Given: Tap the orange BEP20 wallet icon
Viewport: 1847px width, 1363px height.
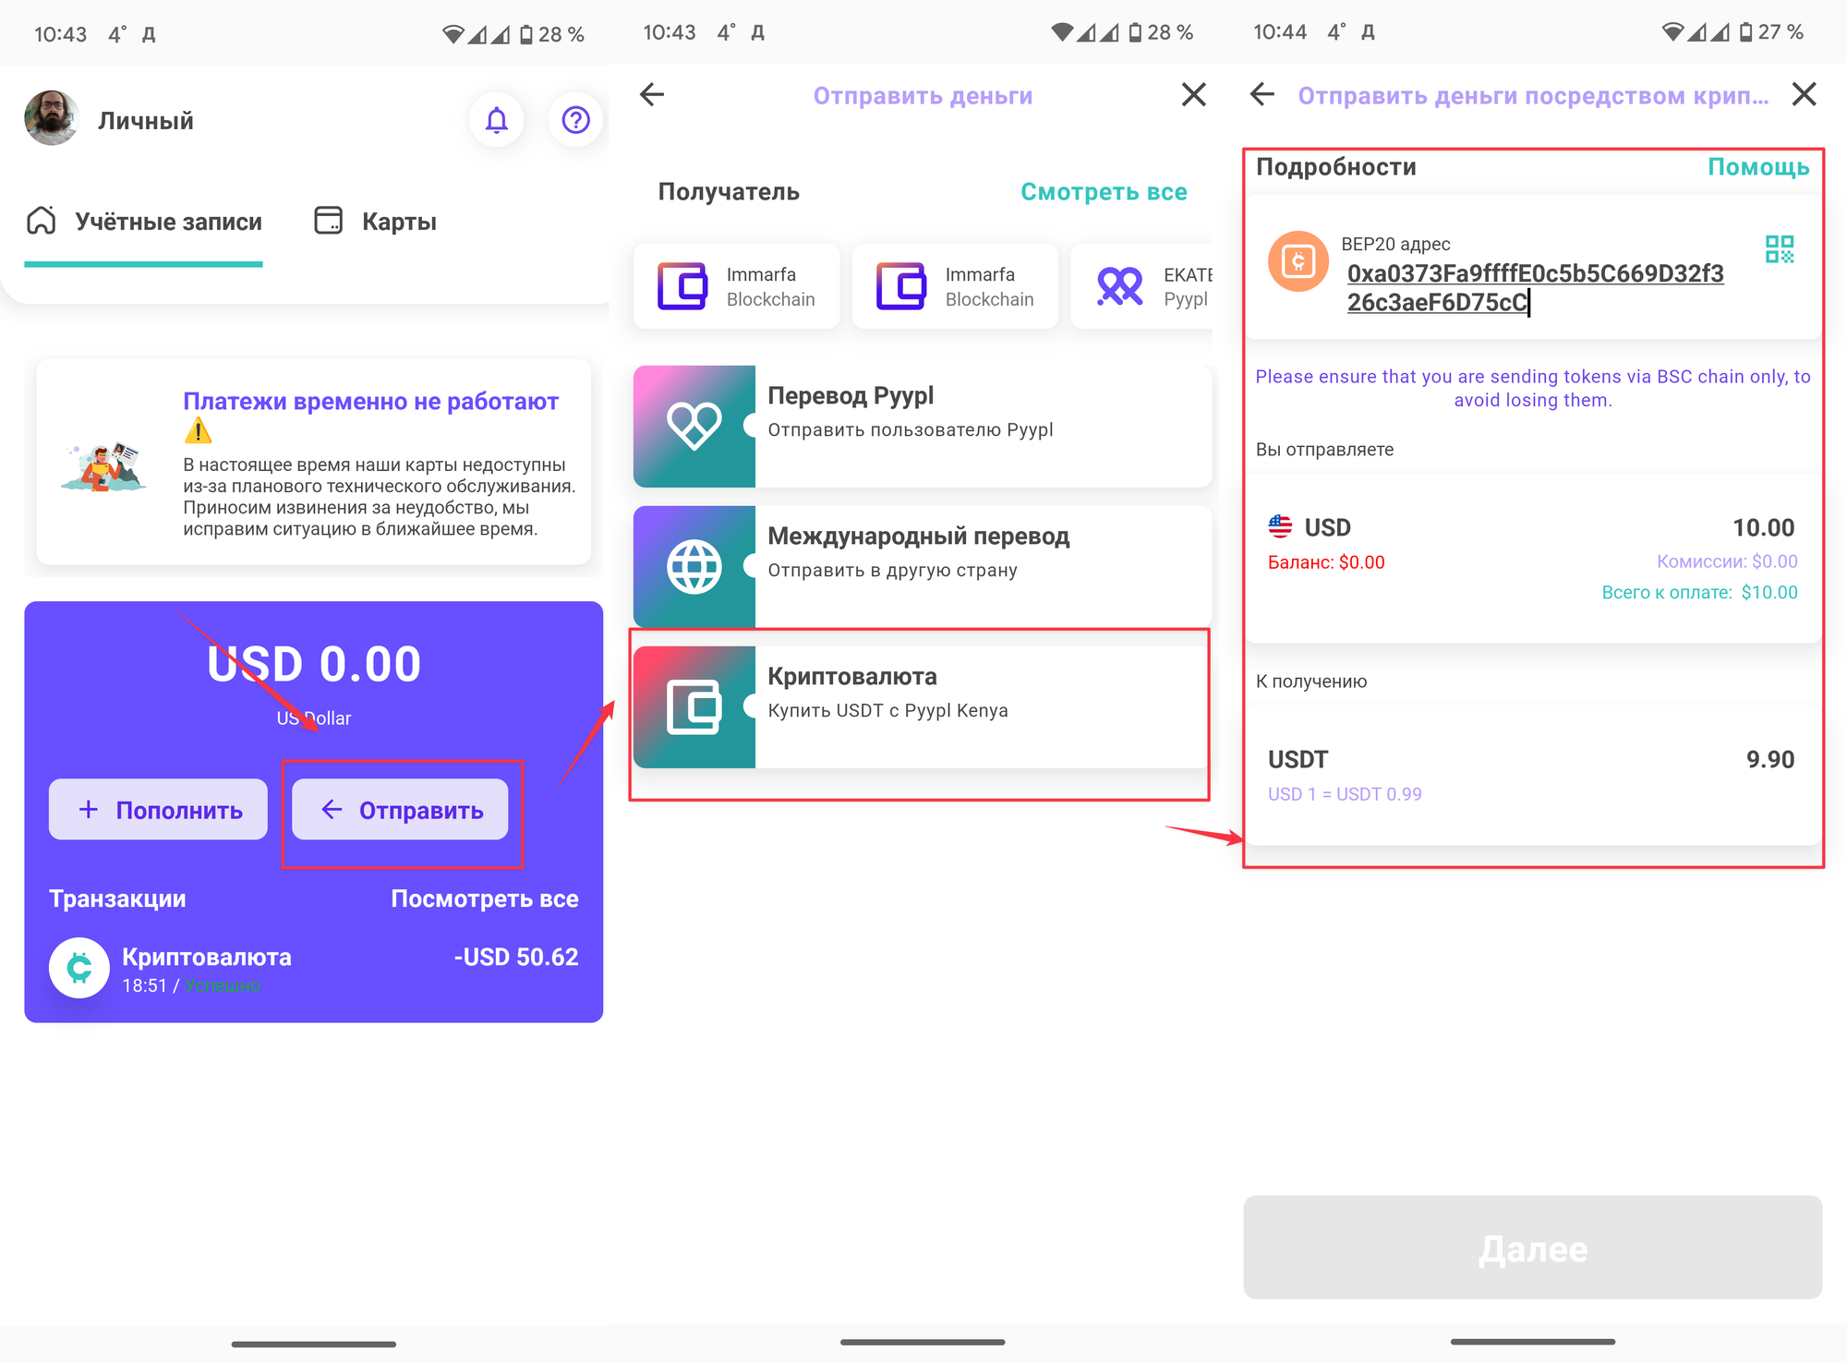Looking at the screenshot, I should pos(1298,261).
